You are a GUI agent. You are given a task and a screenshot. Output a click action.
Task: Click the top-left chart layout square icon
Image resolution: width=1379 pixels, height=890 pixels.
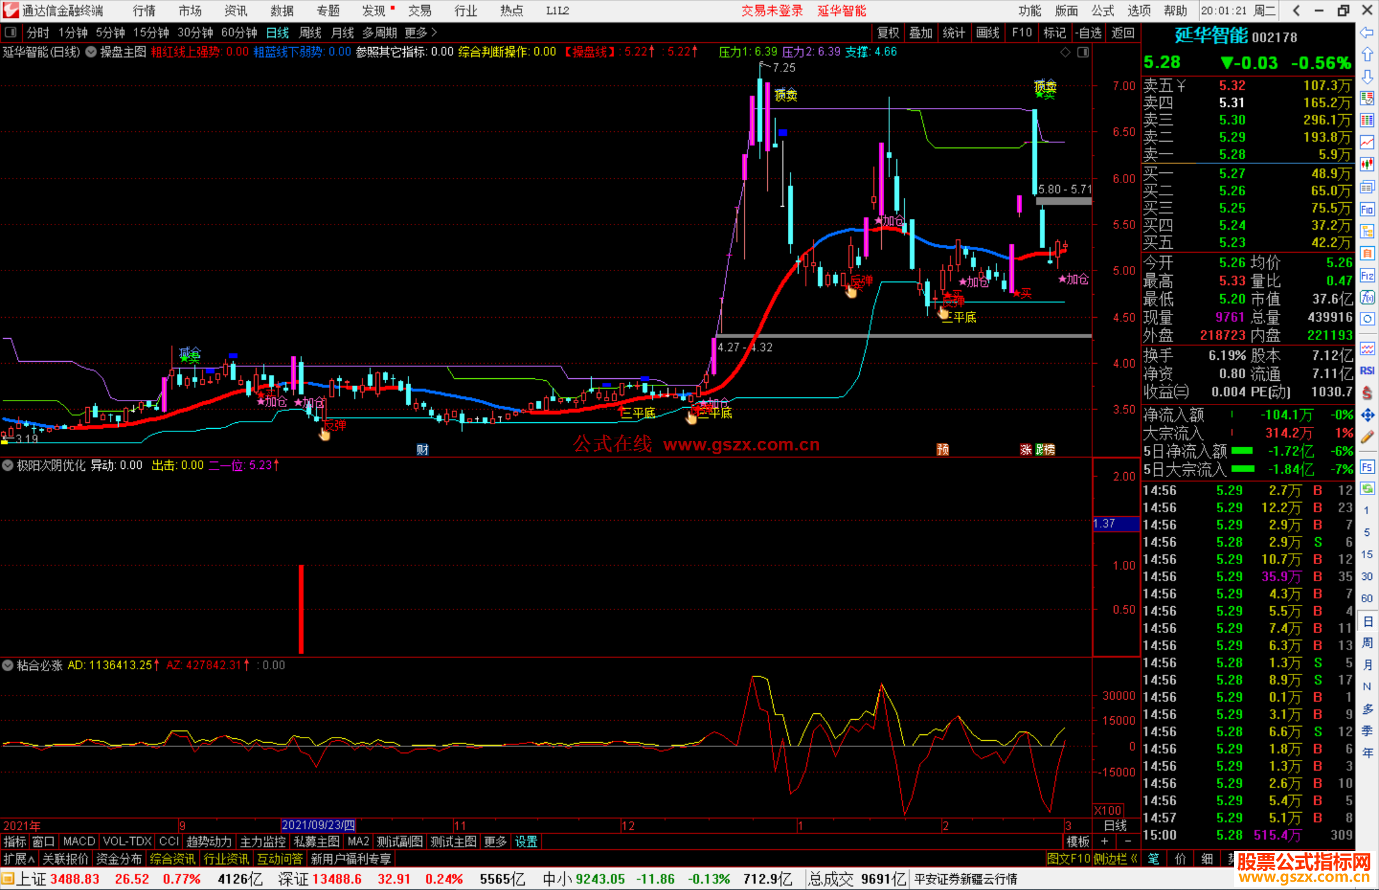coord(10,32)
